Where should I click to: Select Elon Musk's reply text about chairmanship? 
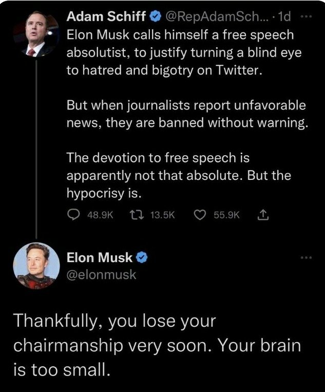[157, 344]
